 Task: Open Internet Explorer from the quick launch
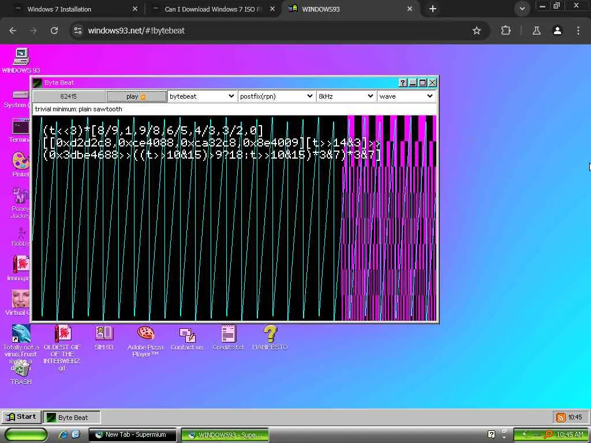(63, 434)
